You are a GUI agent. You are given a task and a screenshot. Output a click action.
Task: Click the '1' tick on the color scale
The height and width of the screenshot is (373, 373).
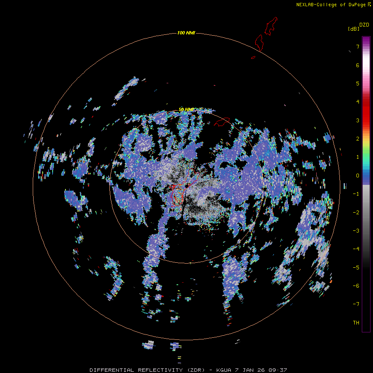tap(358, 157)
